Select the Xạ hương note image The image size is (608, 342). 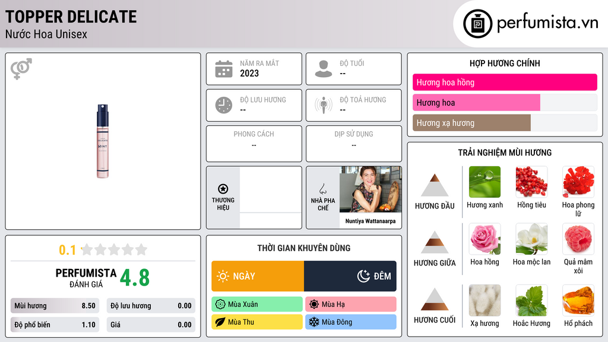pos(484,300)
